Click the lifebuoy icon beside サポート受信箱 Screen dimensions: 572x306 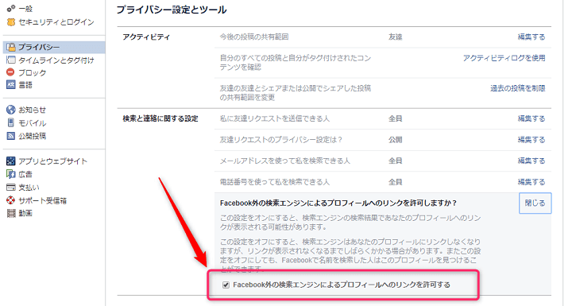tap(11, 200)
